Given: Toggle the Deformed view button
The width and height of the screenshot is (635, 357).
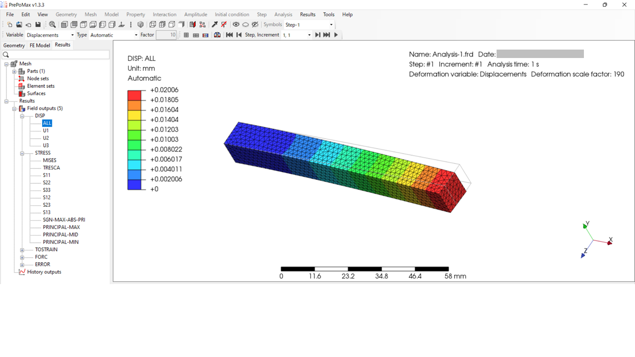Looking at the screenshot, I should tap(196, 35).
